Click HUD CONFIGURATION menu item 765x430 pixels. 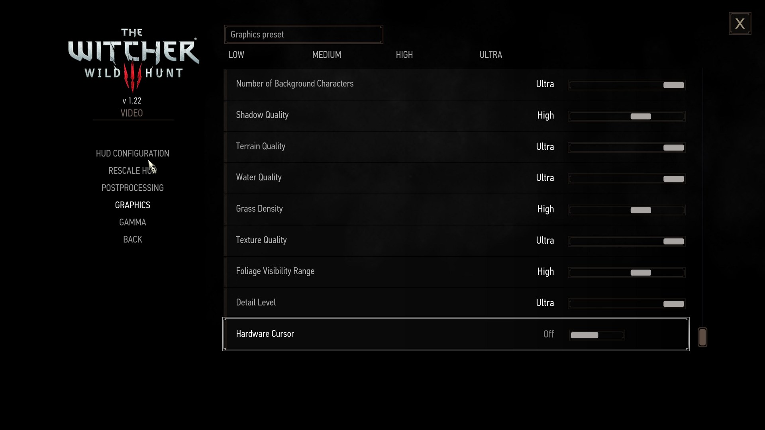(x=132, y=153)
